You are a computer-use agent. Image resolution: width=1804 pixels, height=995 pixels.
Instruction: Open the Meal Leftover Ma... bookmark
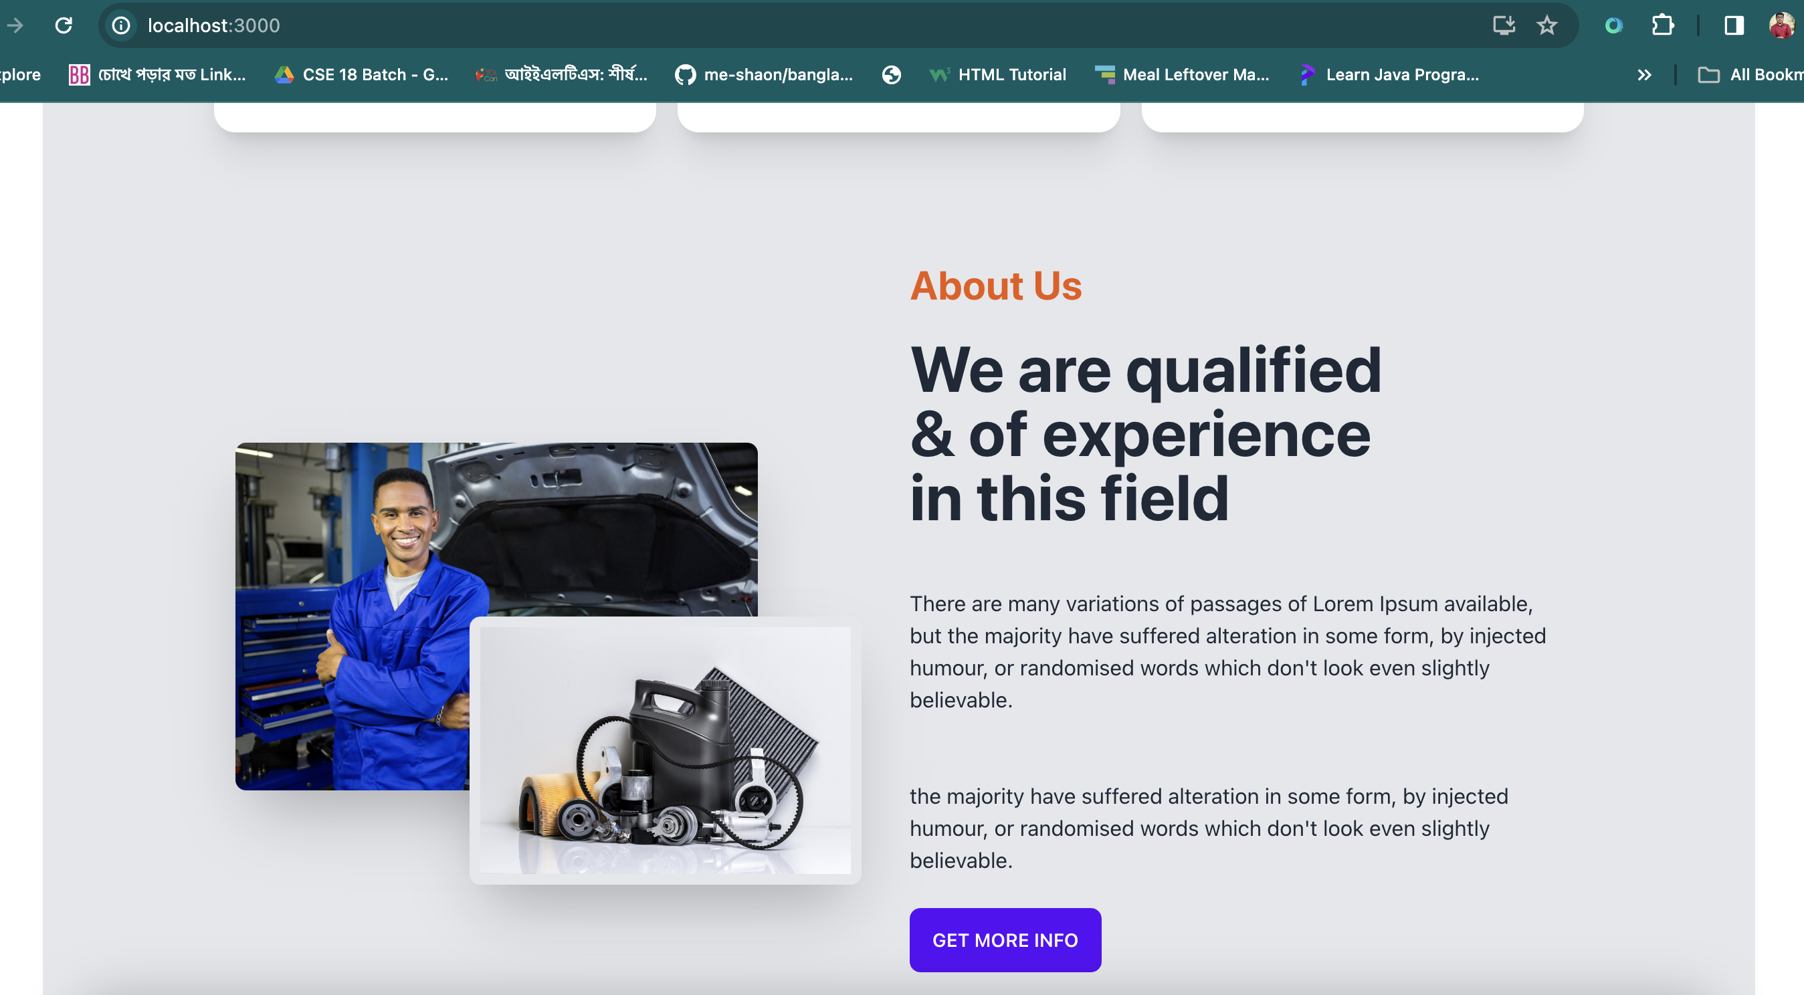pos(1182,75)
